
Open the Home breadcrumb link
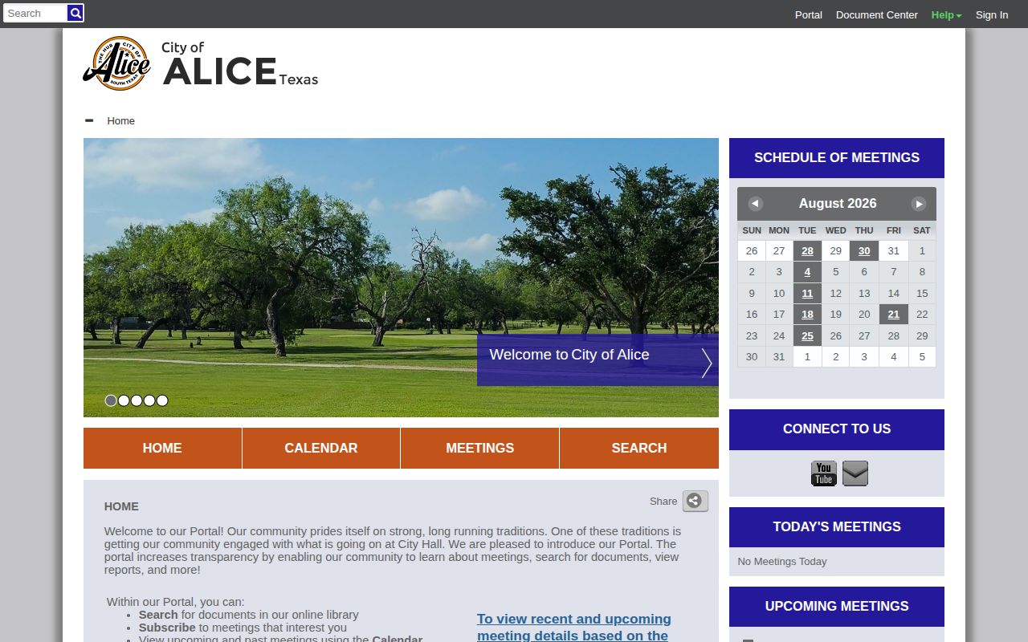click(121, 120)
